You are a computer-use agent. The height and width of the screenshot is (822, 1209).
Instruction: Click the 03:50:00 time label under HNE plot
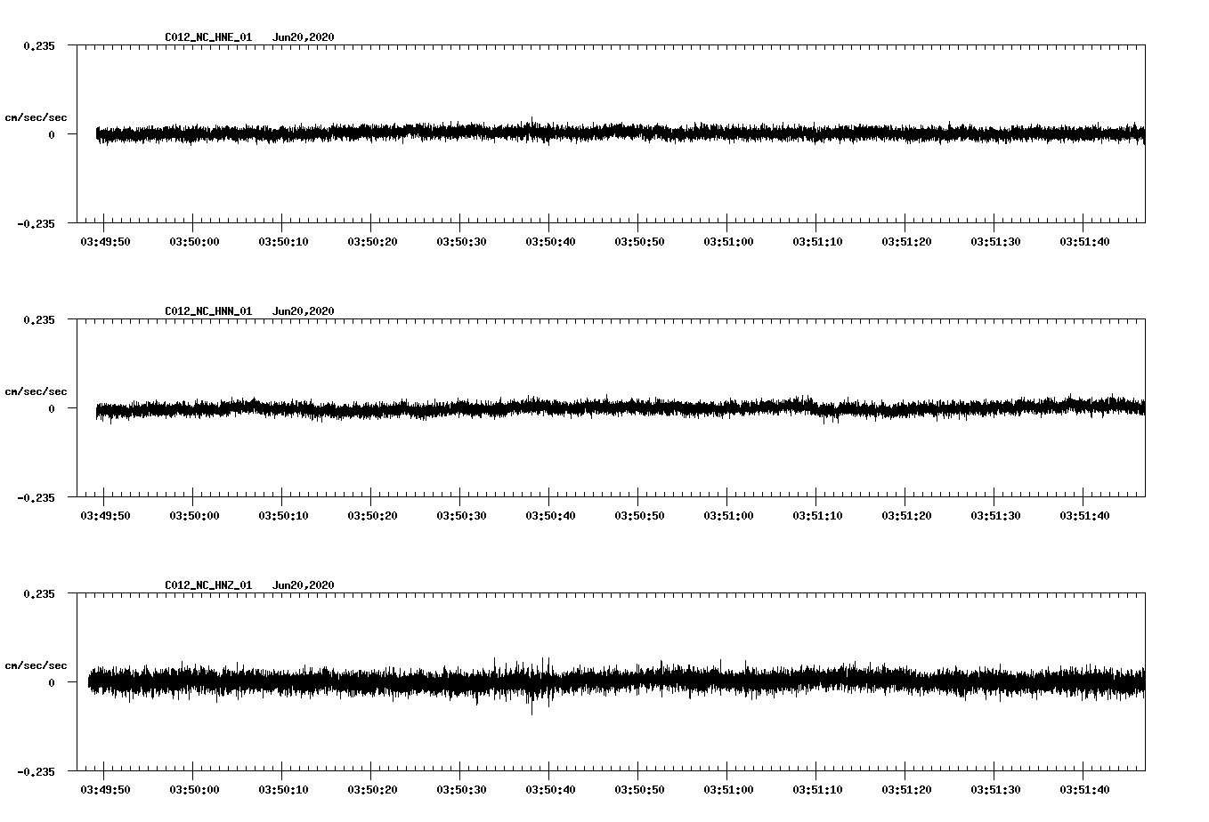pos(194,242)
